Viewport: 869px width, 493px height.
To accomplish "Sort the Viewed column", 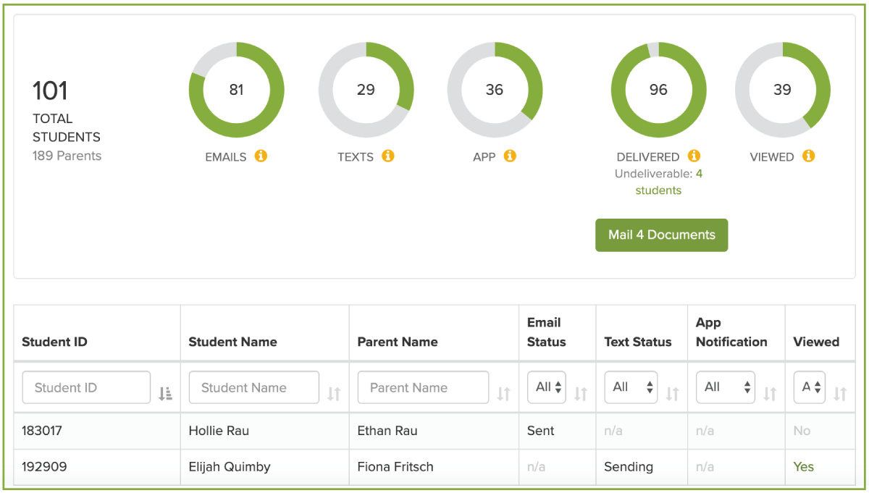I will click(839, 392).
